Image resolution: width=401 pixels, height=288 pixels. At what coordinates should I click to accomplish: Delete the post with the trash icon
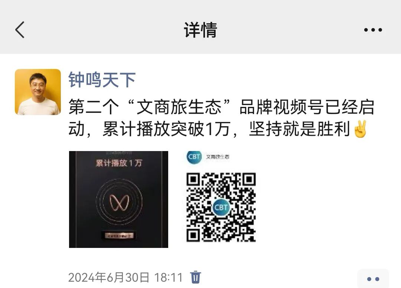click(x=196, y=277)
